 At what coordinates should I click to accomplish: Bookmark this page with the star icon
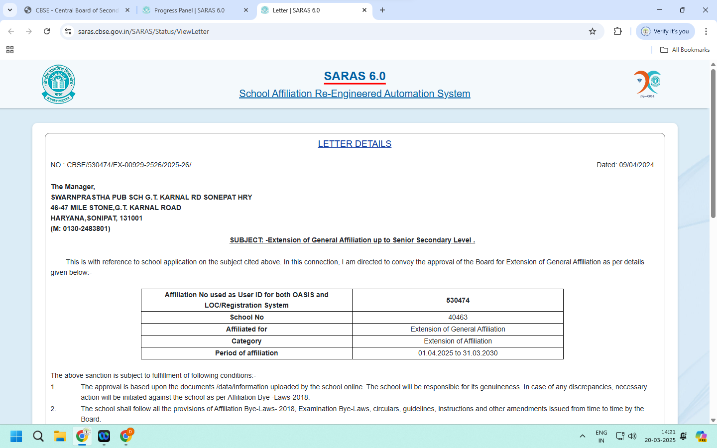(593, 31)
